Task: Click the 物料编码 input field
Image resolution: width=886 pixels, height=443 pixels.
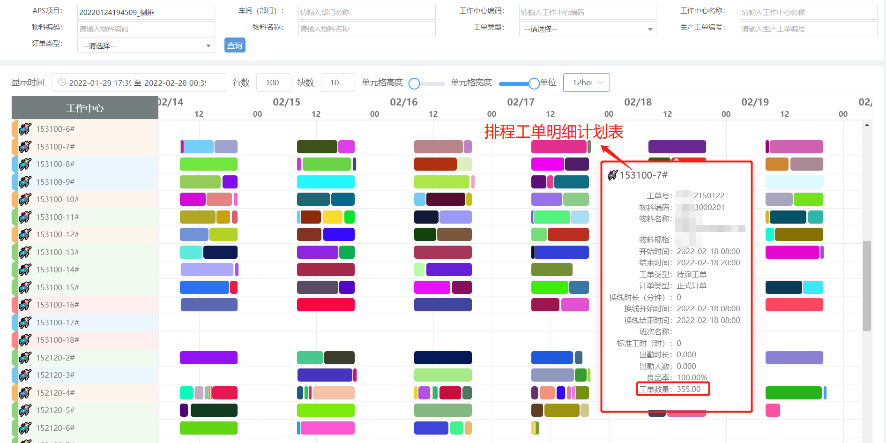Action: click(145, 28)
